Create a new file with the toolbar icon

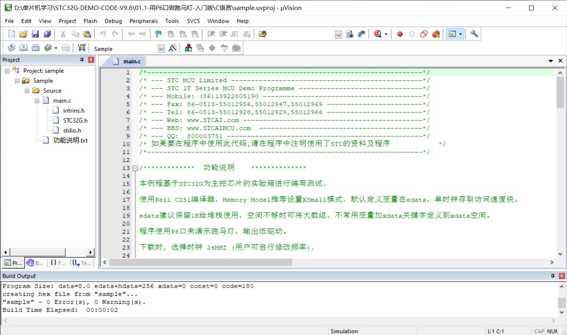[x=12, y=34]
